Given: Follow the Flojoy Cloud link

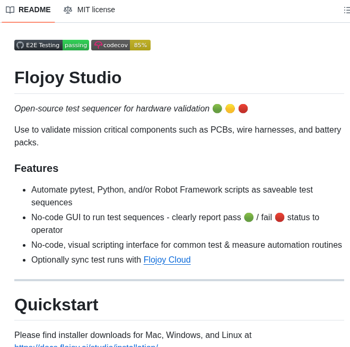Looking at the screenshot, I should click(x=167, y=259).
